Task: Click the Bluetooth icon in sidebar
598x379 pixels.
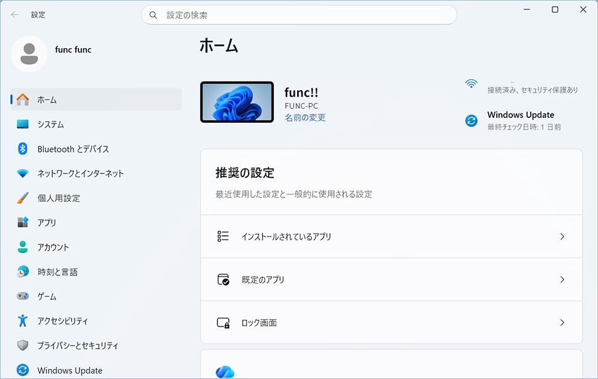Action: (23, 149)
